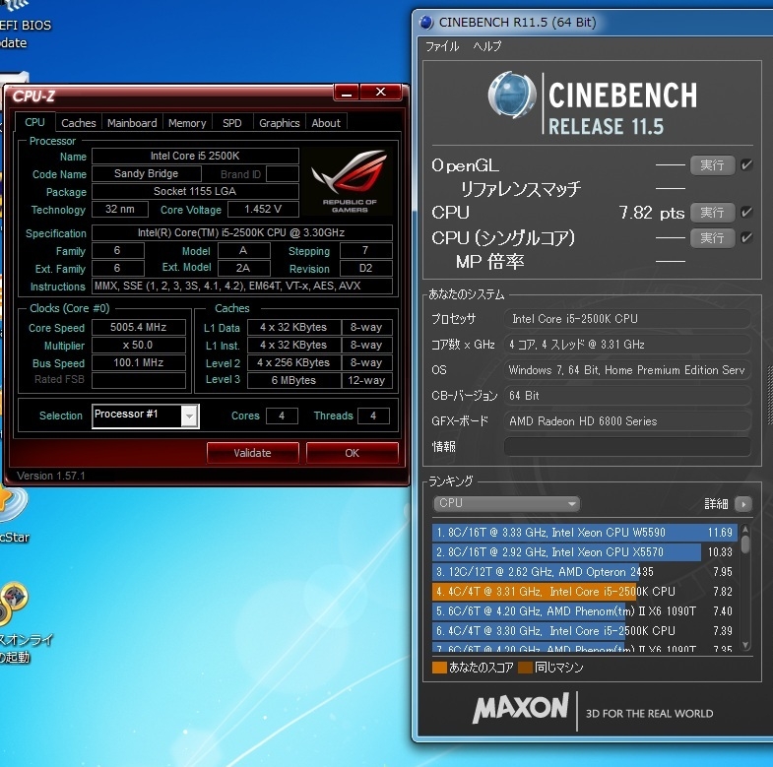This screenshot has height=767, width=773.
Task: Click the processor field Intel Core i5-2500K CPU
Action: pyautogui.click(x=627, y=319)
